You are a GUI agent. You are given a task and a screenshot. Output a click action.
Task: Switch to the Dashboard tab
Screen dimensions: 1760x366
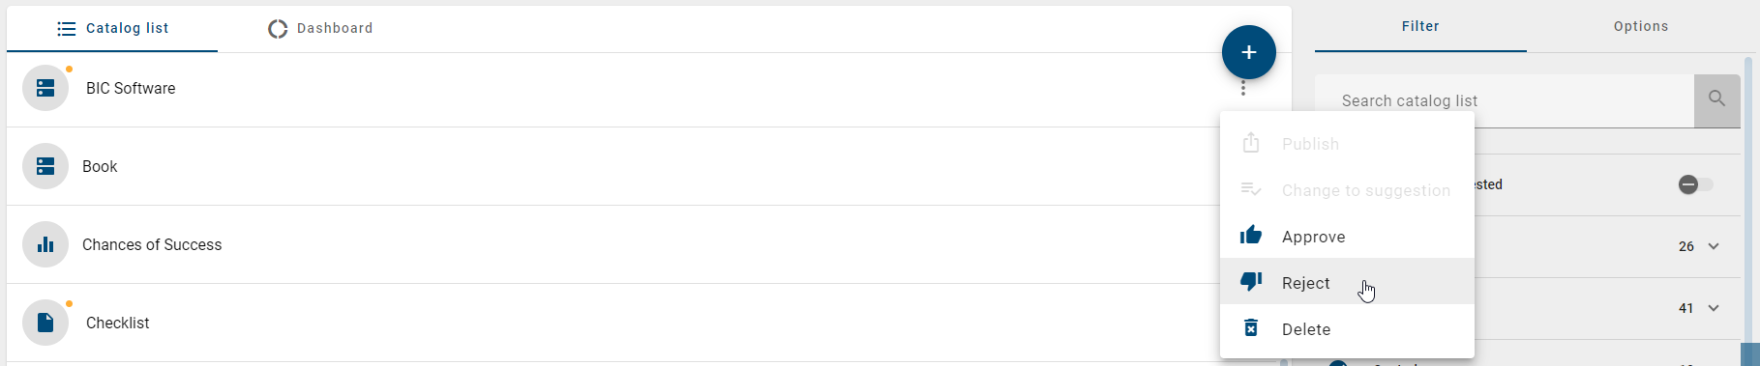tap(320, 28)
